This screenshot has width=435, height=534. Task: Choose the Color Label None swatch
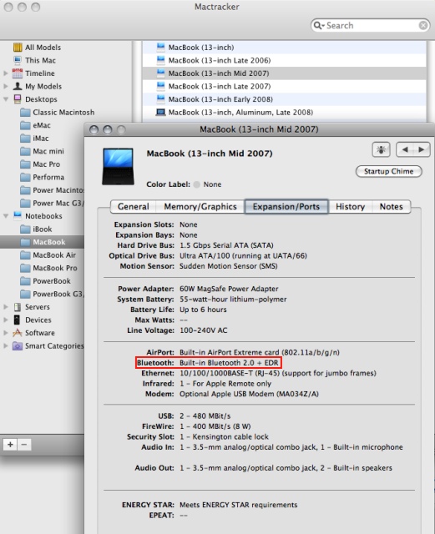coord(197,184)
